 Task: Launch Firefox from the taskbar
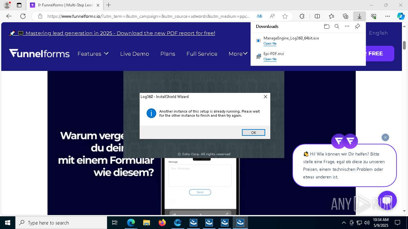(162, 223)
